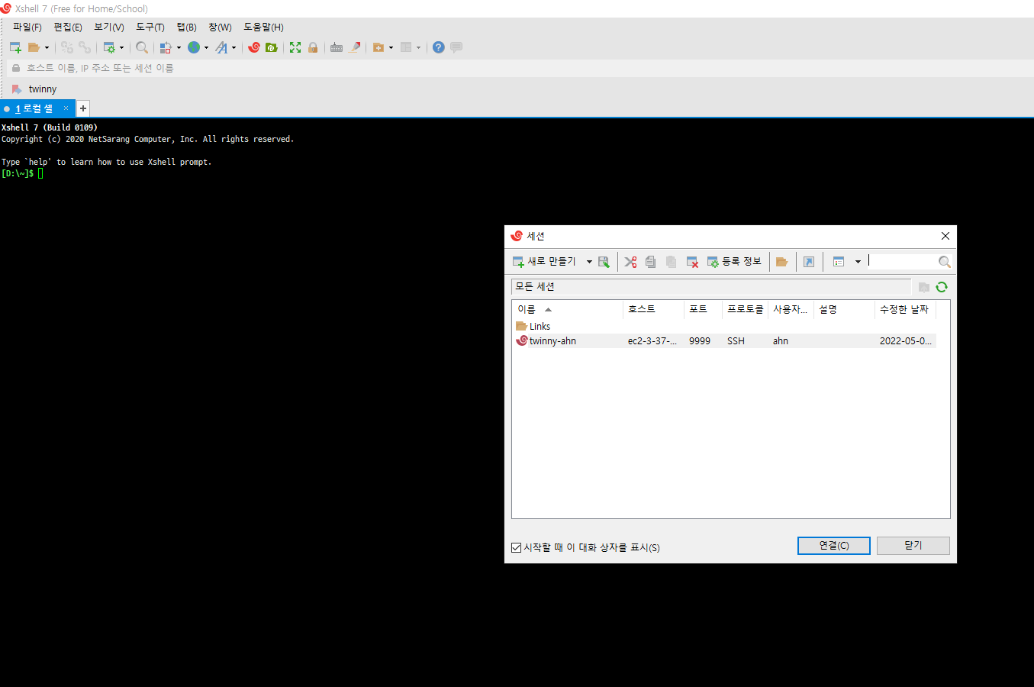Expand the folder-plus dropdown arrow
The image size is (1034, 687).
click(x=391, y=47)
